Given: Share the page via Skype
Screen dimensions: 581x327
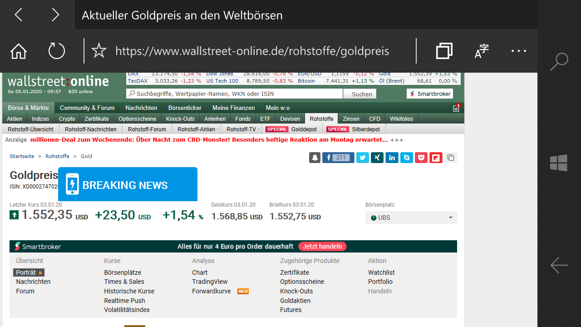Looking at the screenshot, I should [406, 158].
